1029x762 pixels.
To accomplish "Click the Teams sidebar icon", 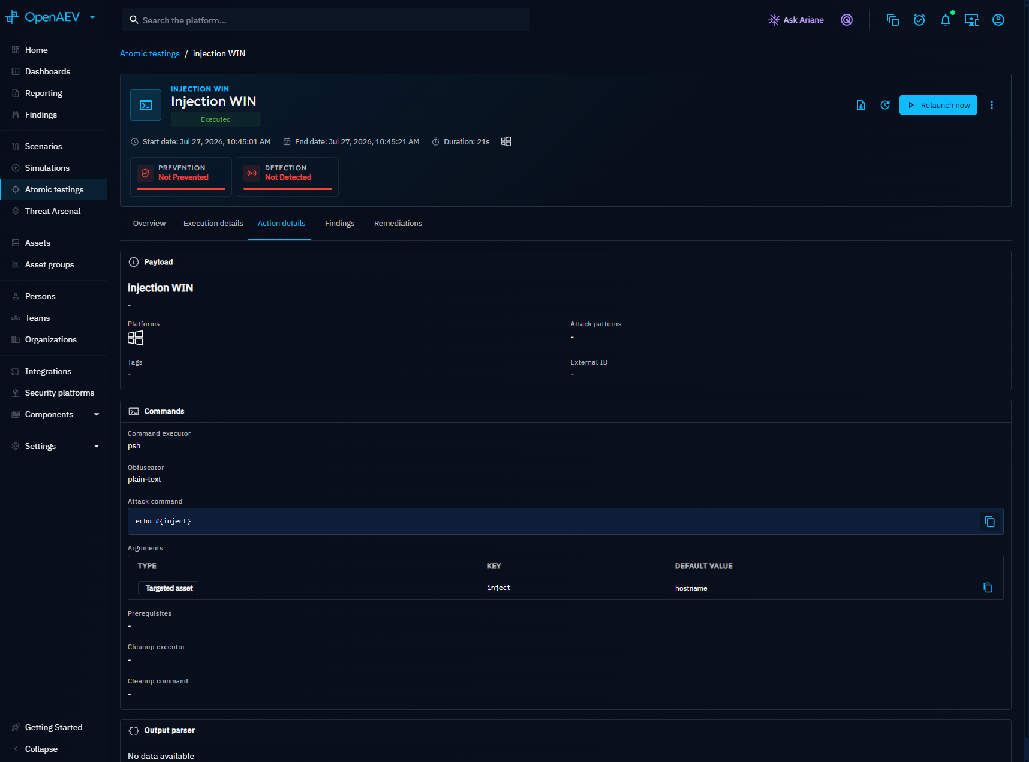I will [x=16, y=318].
